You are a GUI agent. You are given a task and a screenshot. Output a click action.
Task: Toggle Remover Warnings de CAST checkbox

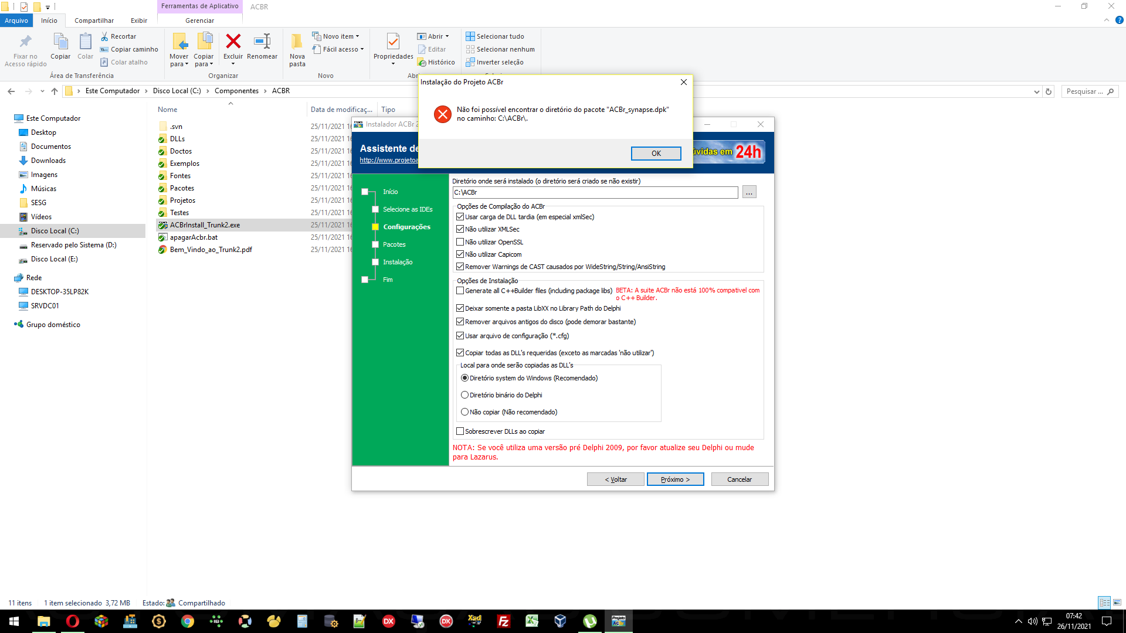pyautogui.click(x=460, y=267)
